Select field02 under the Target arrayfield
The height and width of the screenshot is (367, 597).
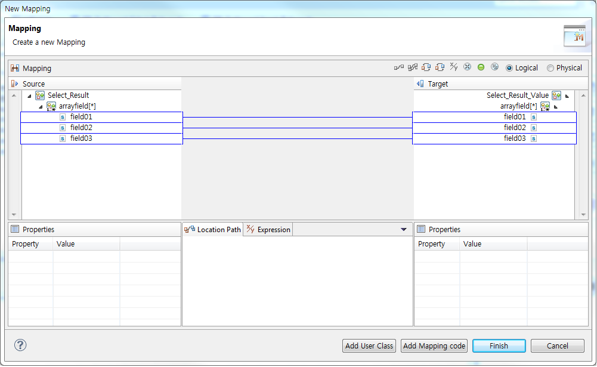coord(515,127)
